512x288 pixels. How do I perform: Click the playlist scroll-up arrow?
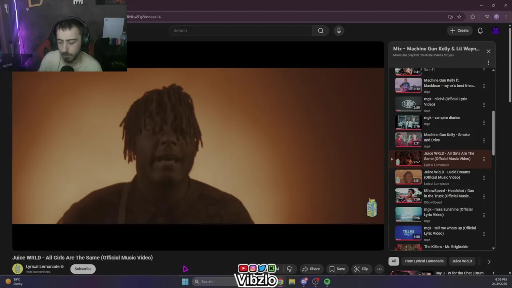click(x=493, y=70)
